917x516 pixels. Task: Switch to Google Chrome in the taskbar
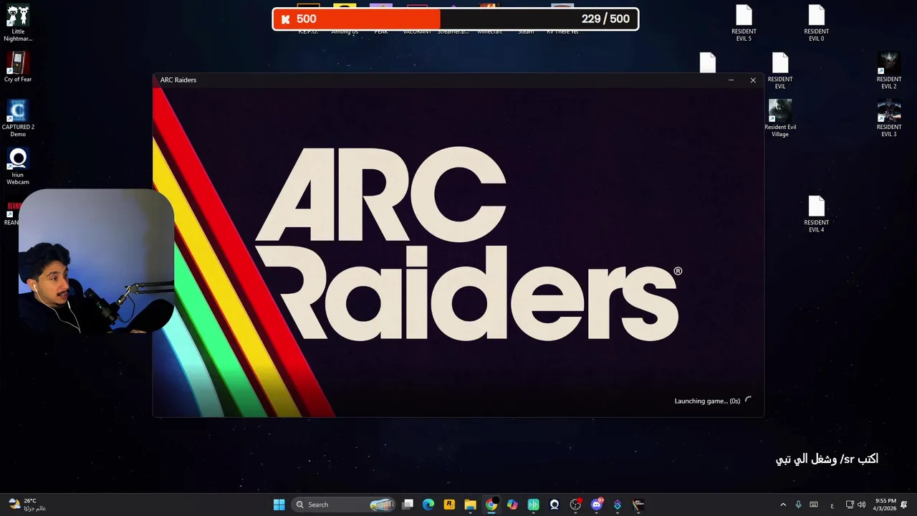[x=491, y=505]
